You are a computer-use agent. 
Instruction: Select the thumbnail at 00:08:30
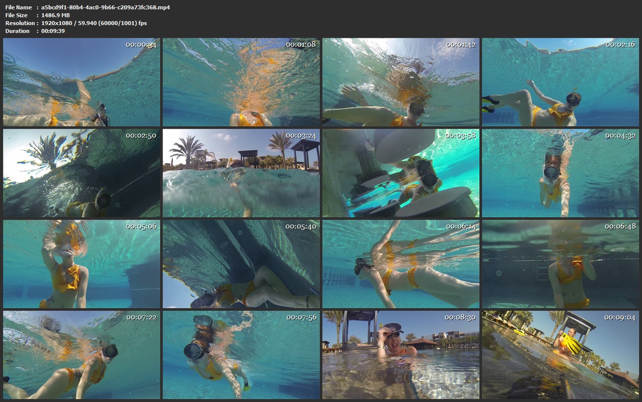[401, 355]
